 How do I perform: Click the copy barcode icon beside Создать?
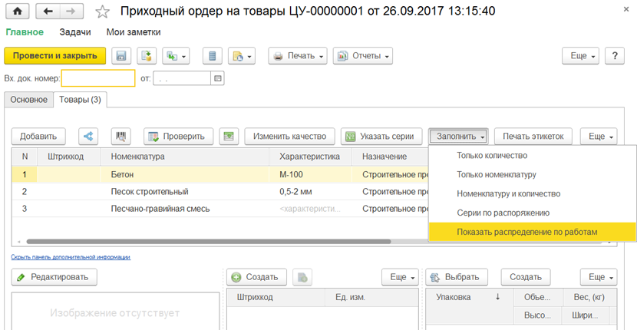pos(302,277)
